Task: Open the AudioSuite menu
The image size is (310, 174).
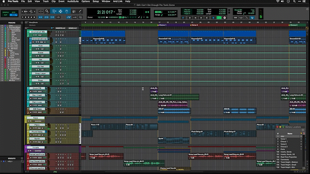Action: pos(73,2)
